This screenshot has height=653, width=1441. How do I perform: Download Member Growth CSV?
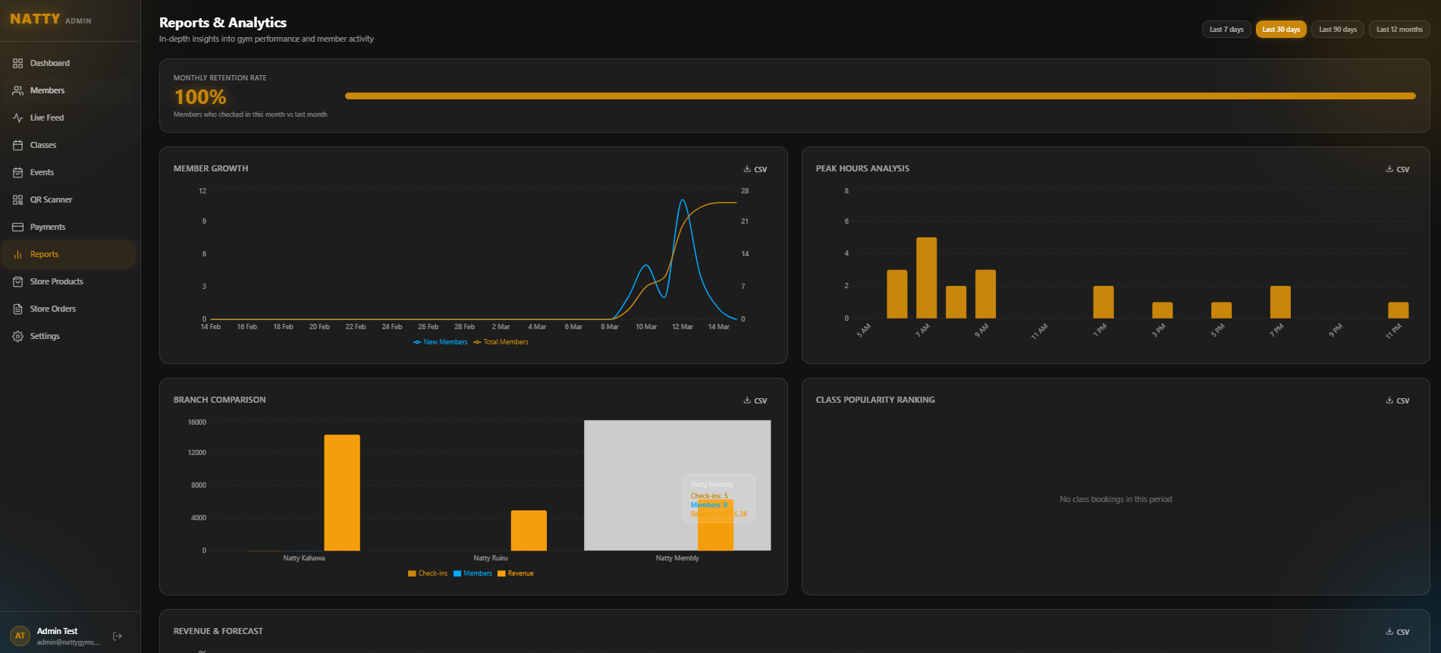click(x=755, y=169)
